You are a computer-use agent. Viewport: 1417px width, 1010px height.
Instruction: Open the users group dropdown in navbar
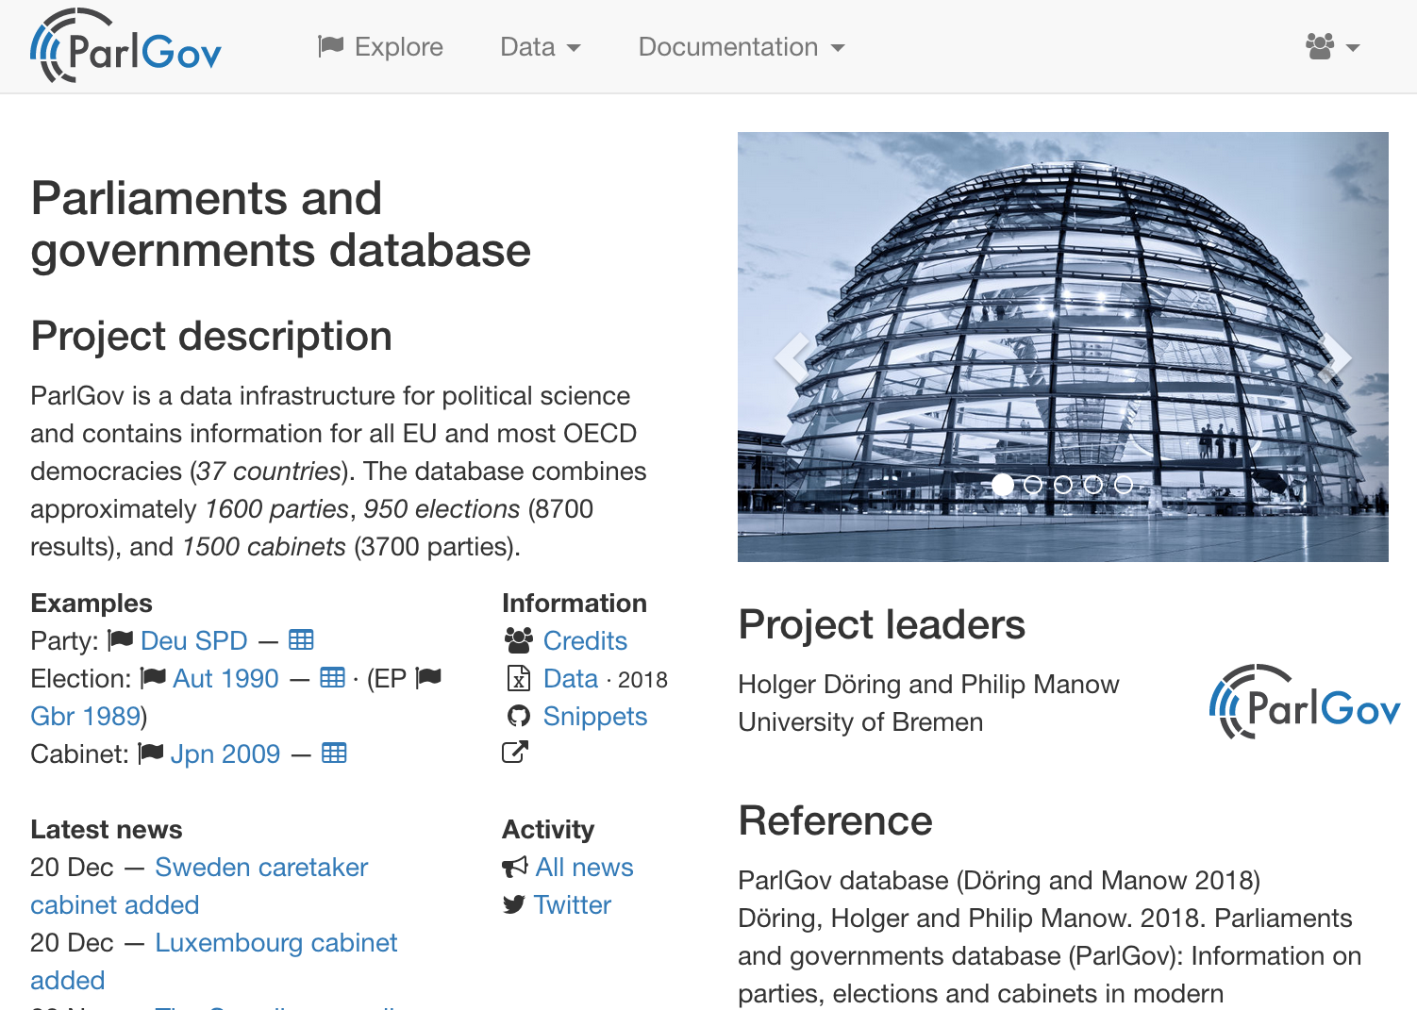(x=1332, y=46)
